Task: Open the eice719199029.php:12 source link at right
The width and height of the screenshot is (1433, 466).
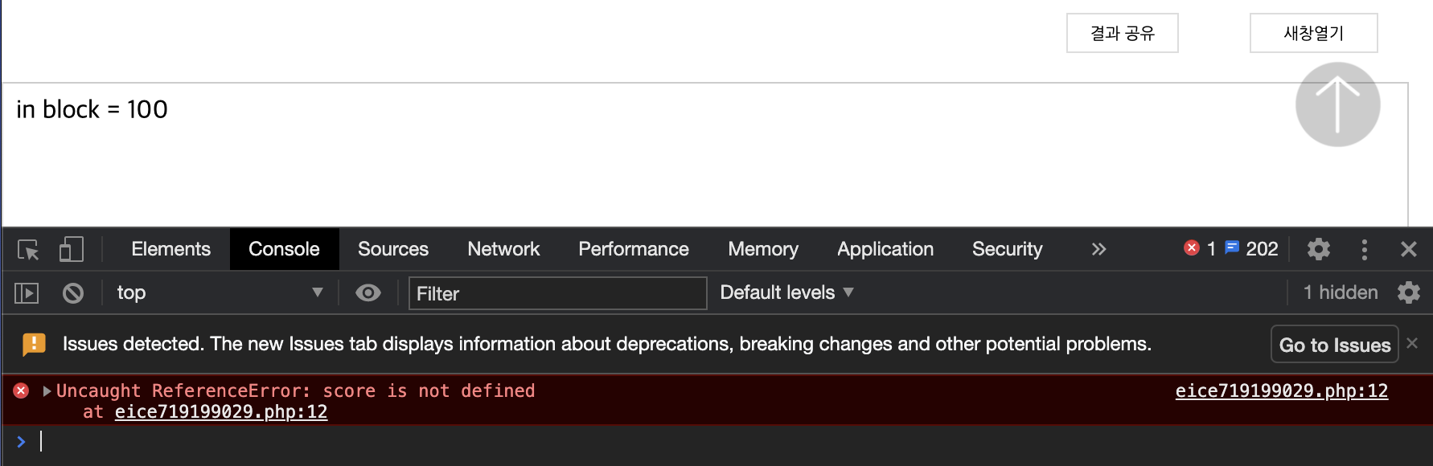Action: (x=1281, y=391)
